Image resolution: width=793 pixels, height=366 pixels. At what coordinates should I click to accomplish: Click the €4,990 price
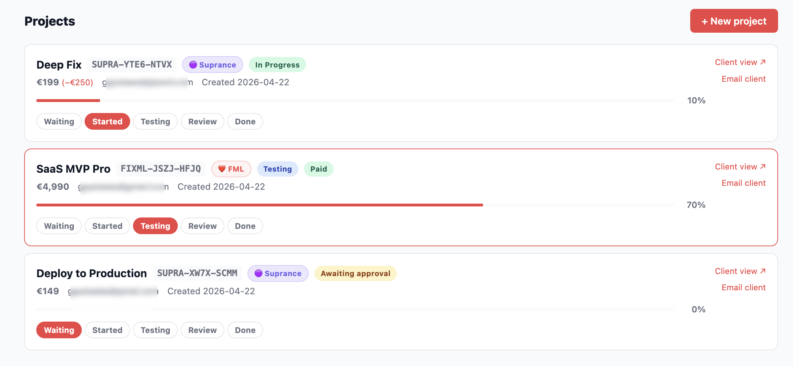(x=53, y=187)
